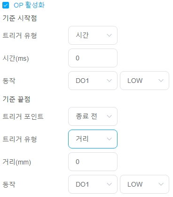Open the 시간 trigger type dropdown
This screenshot has width=173, height=197.
point(93,35)
